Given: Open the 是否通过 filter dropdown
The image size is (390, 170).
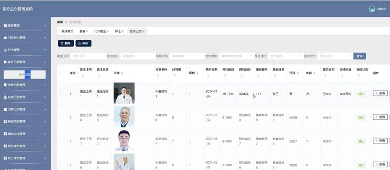Looking at the screenshot, I should pyautogui.click(x=286, y=56).
